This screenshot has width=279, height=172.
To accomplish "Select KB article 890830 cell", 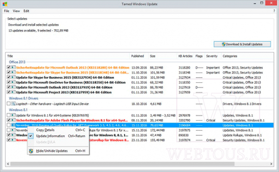I will (184, 135).
